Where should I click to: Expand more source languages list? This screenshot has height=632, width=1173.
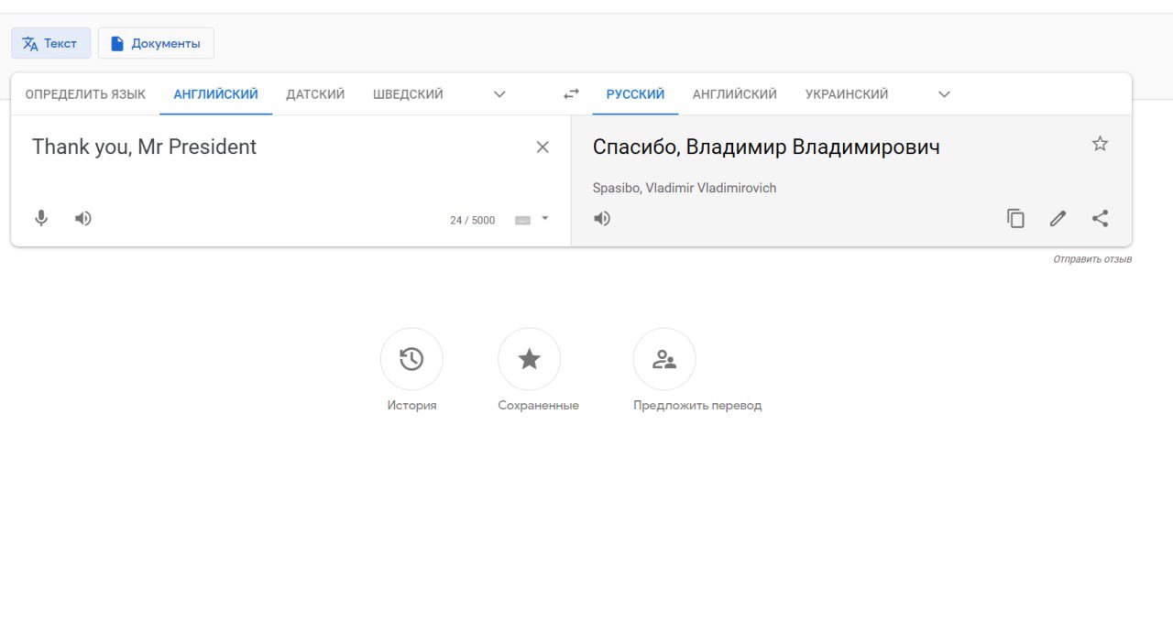coord(499,93)
